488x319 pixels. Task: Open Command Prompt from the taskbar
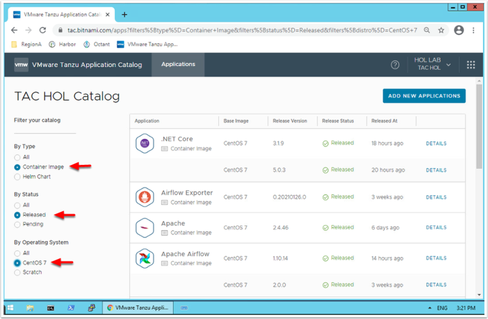50,308
